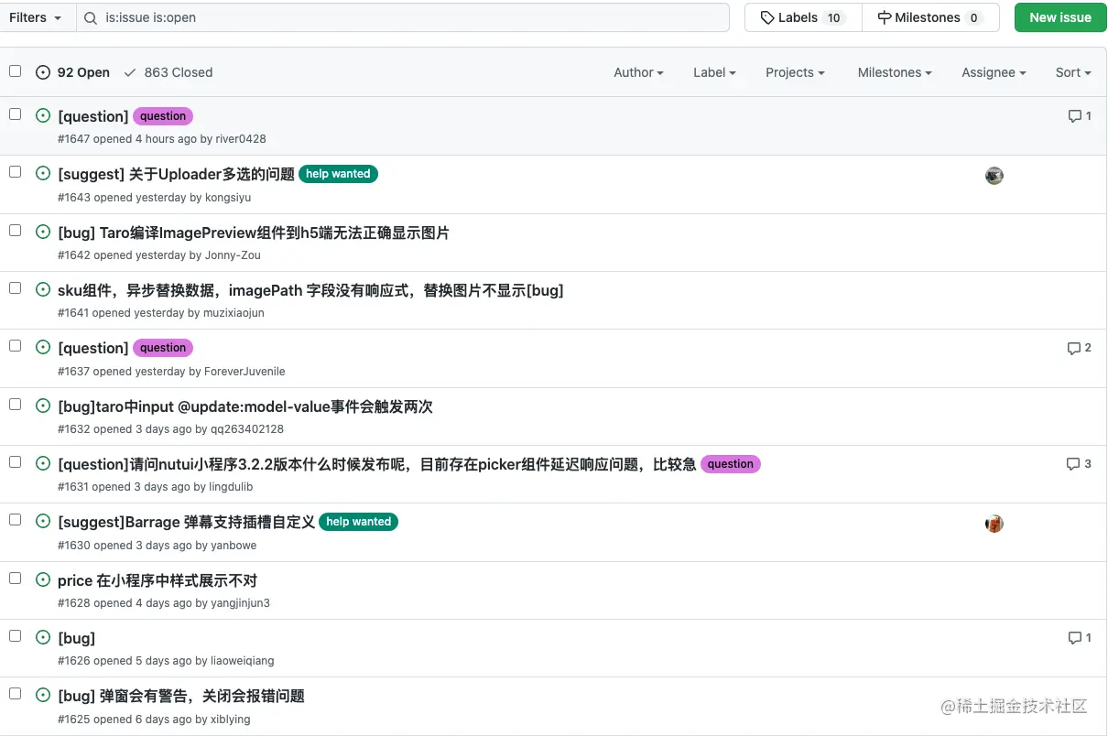Click the checkmark icon beside 863 Closed
Screen dimensions: 1108x736
coord(130,72)
